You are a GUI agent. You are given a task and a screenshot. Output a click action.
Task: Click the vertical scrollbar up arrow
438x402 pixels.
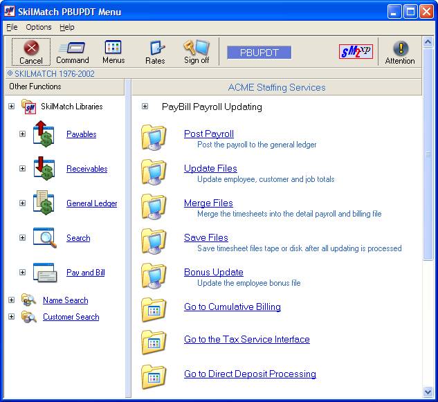click(428, 42)
